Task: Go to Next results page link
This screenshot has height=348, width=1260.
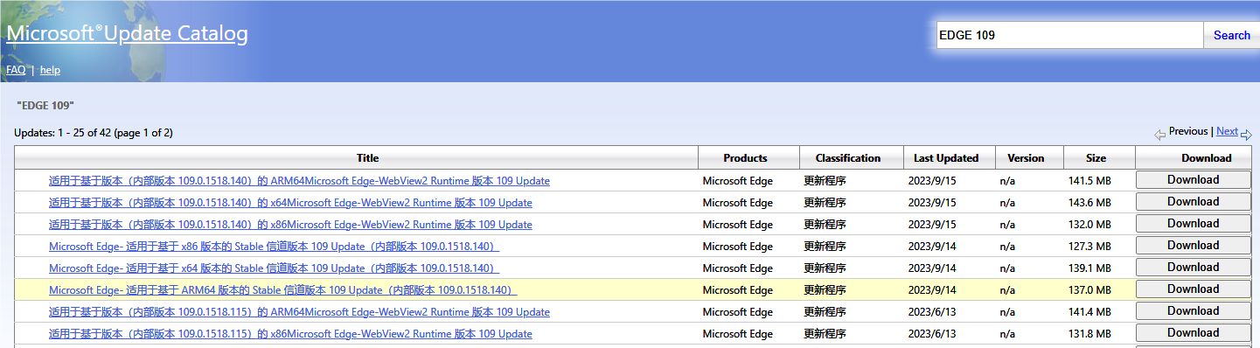Action: (1227, 131)
